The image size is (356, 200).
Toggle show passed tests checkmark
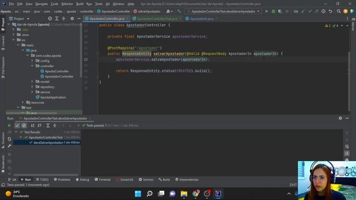tap(17, 126)
